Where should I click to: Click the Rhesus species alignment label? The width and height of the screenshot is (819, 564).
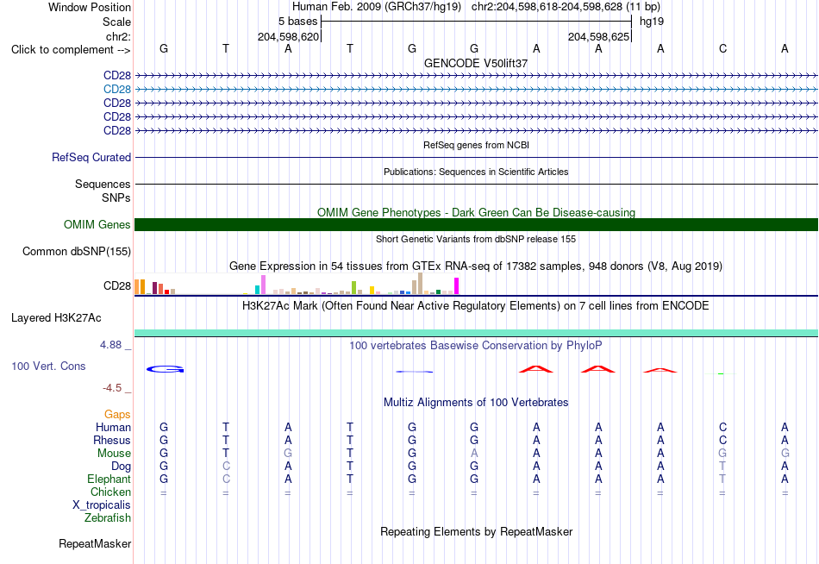point(112,440)
